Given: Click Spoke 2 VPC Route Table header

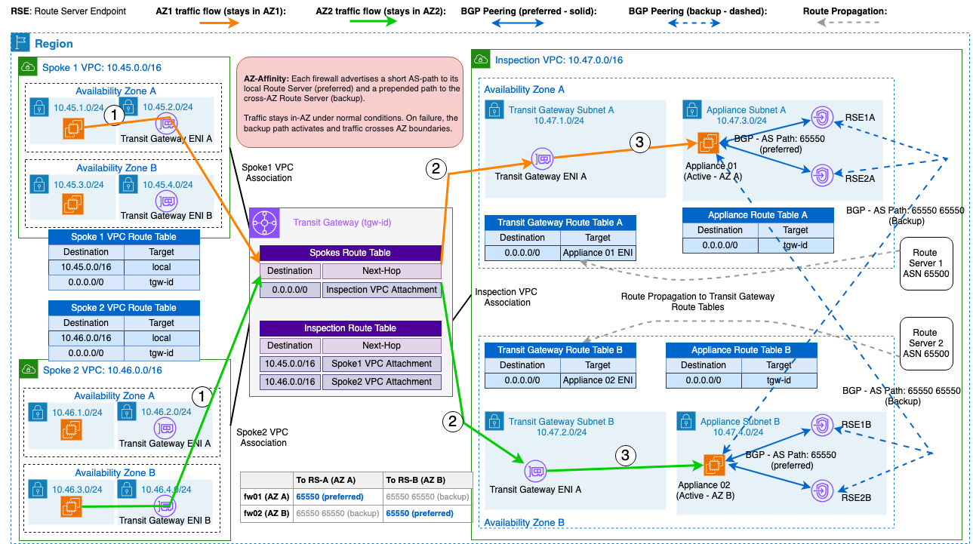Looking at the screenshot, I should click(124, 308).
